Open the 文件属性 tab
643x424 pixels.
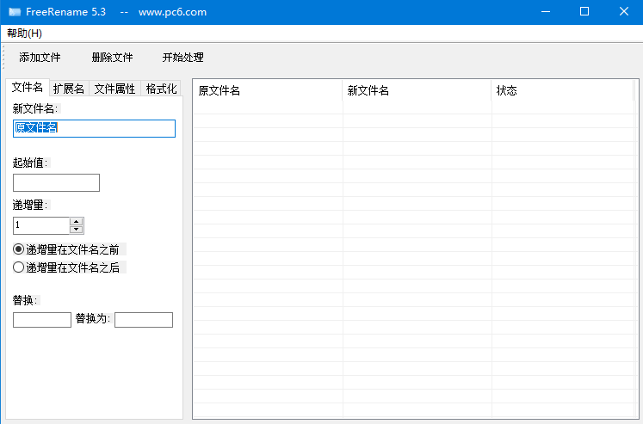click(114, 89)
